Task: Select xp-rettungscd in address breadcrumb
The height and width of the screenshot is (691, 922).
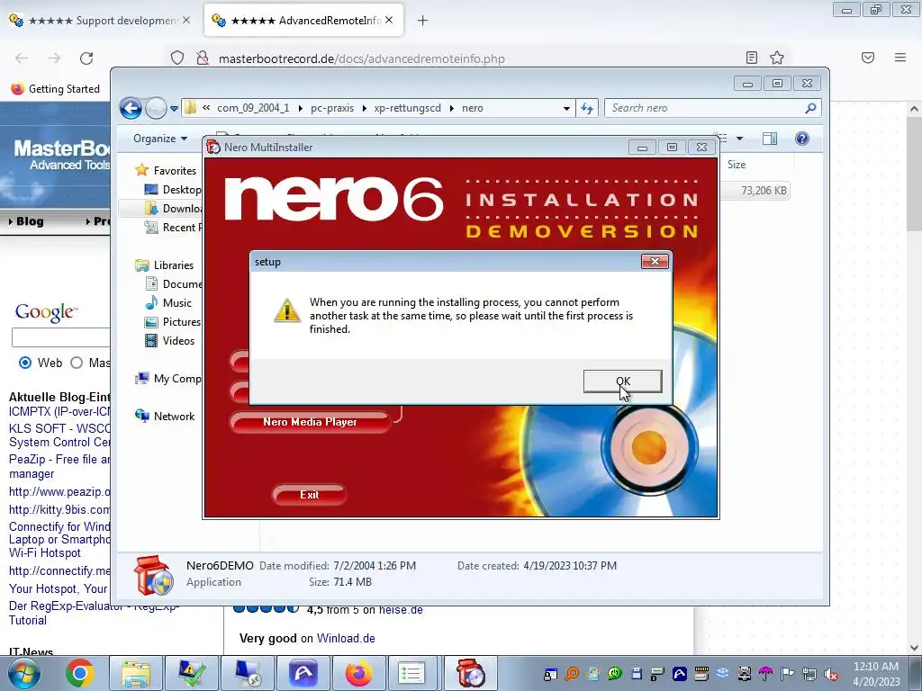Action: click(408, 108)
